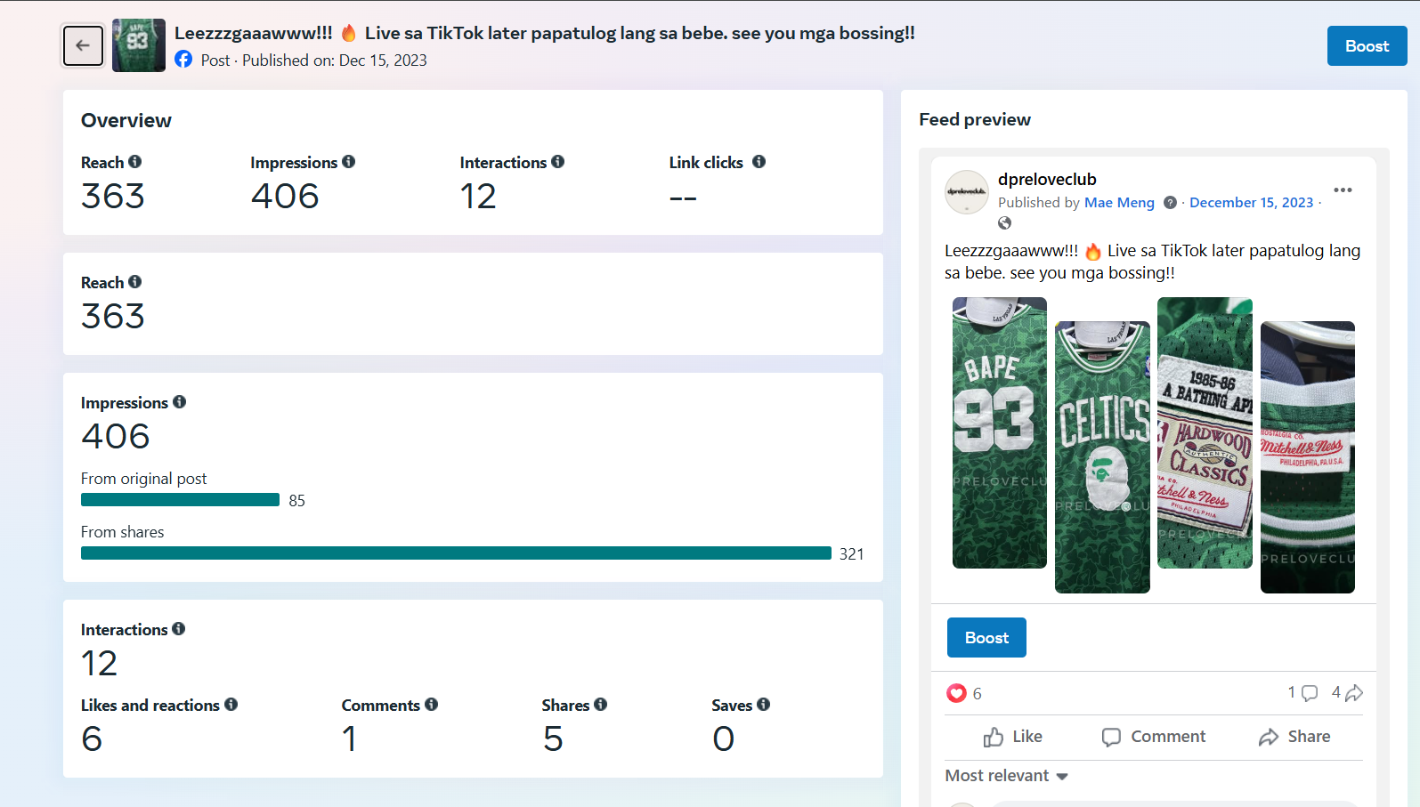This screenshot has height=807, width=1420.
Task: Open the December 15, 2023 date link
Action: (1251, 203)
